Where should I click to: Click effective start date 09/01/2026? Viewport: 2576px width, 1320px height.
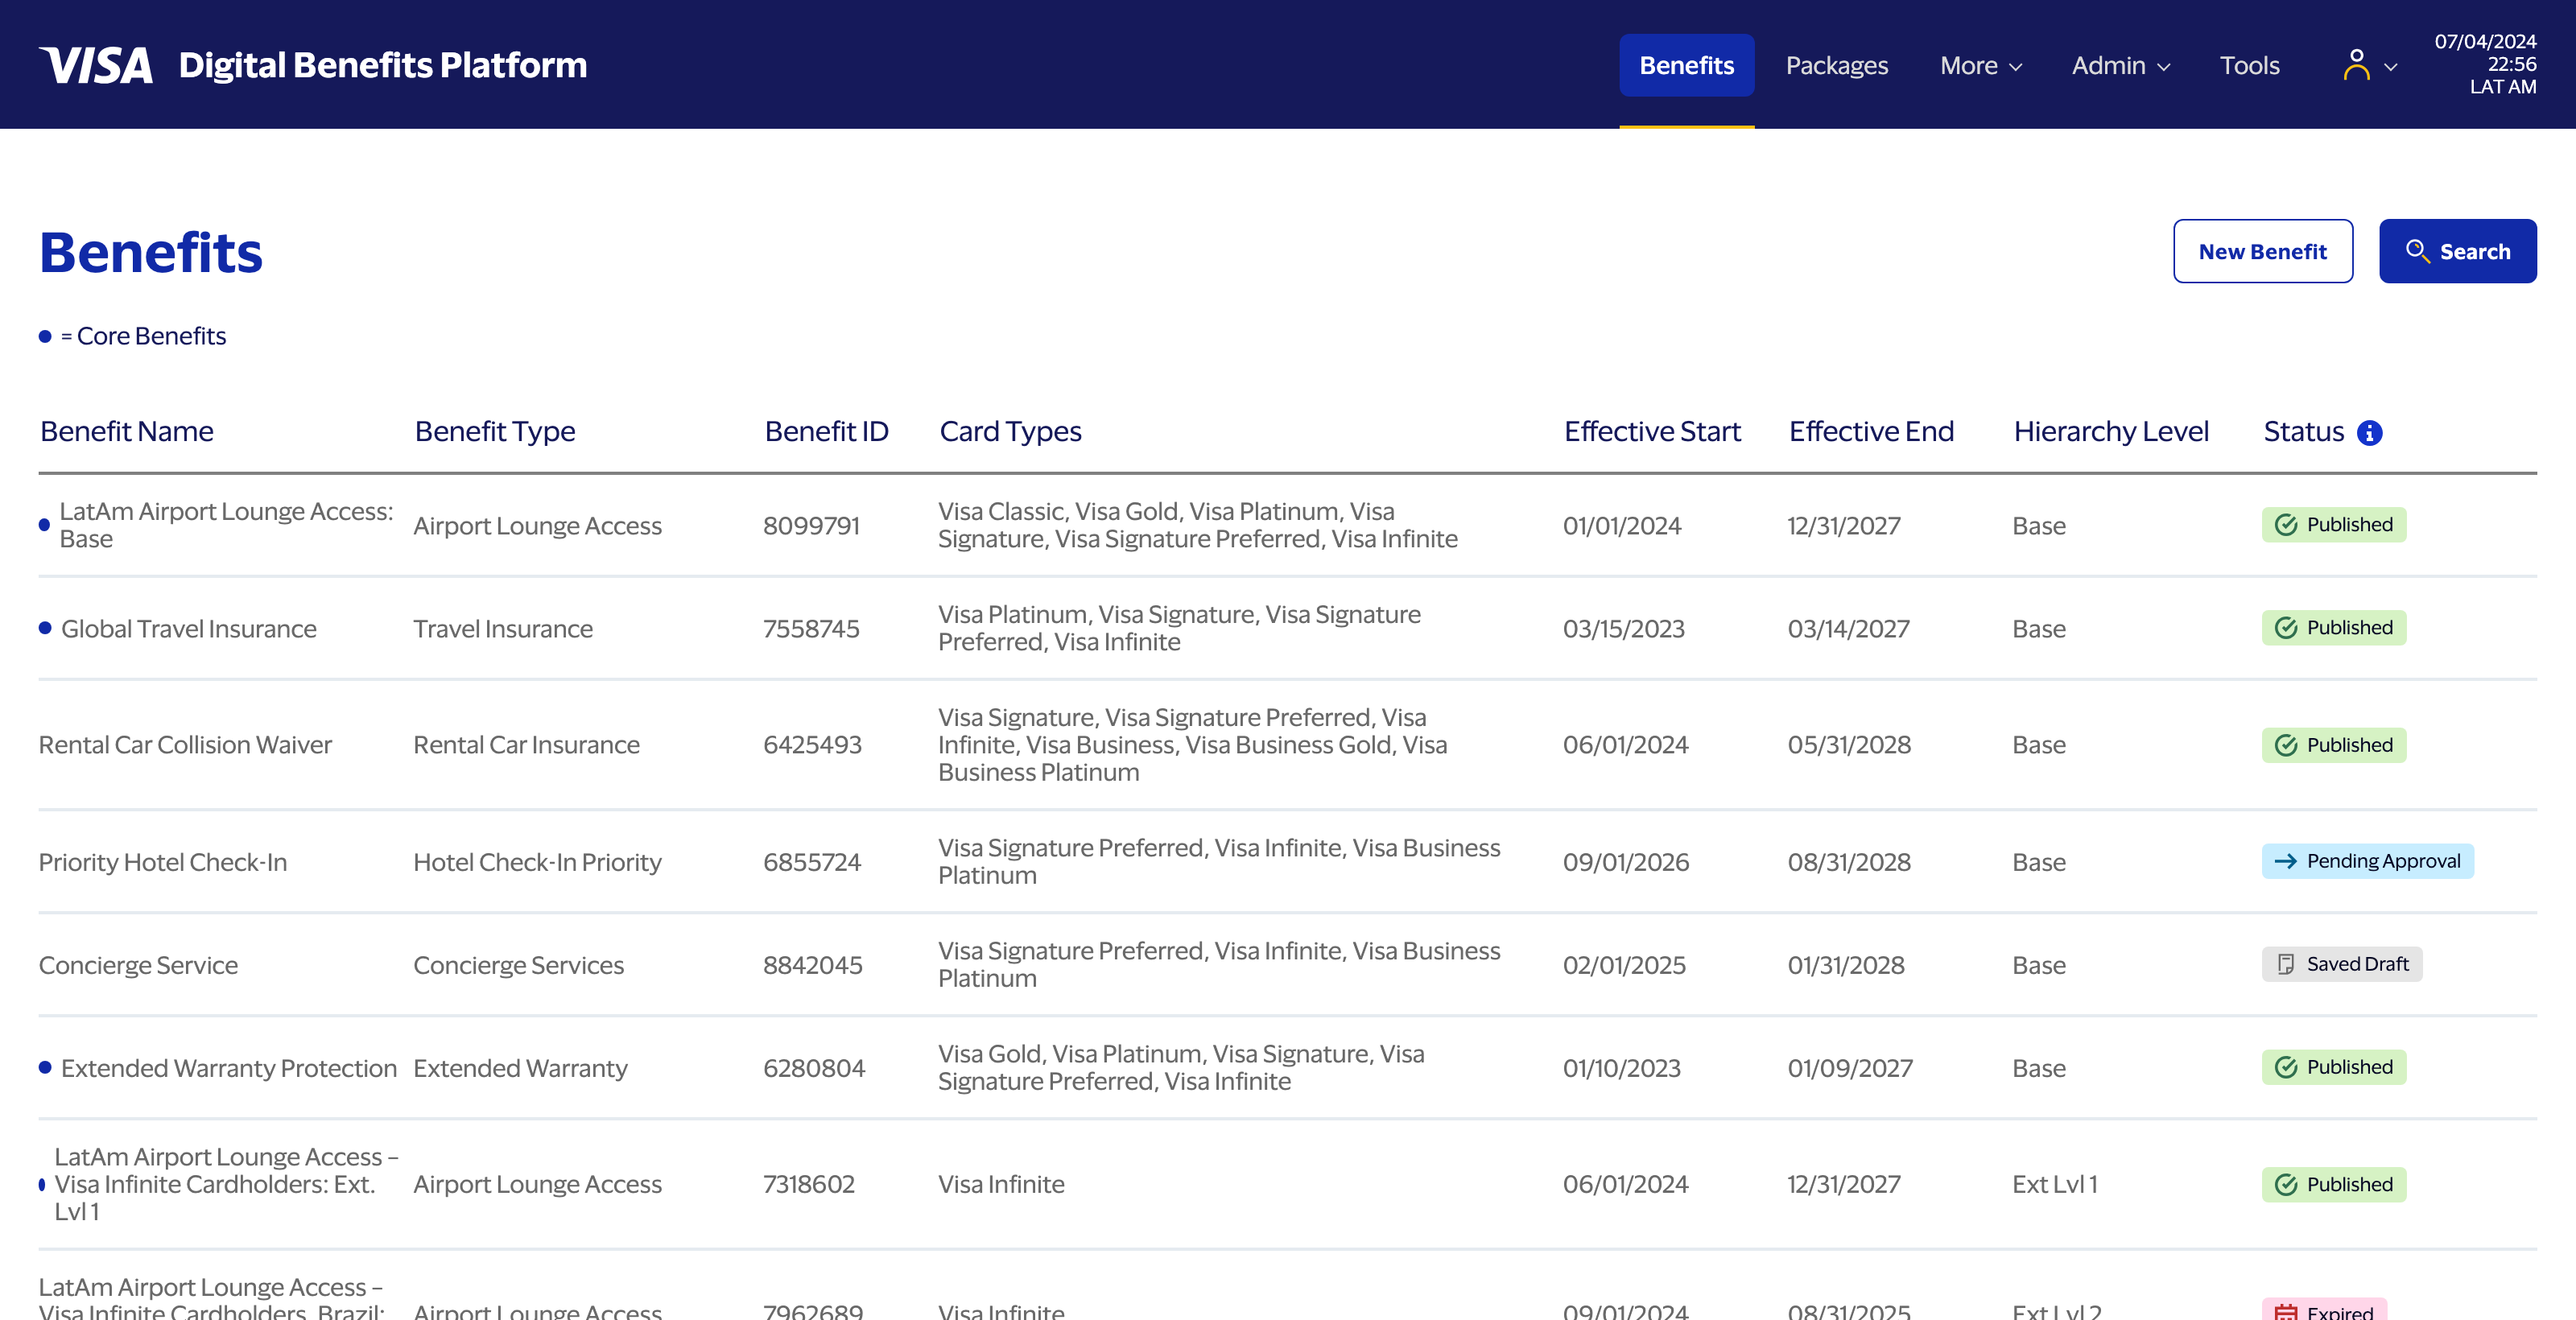coord(1626,862)
